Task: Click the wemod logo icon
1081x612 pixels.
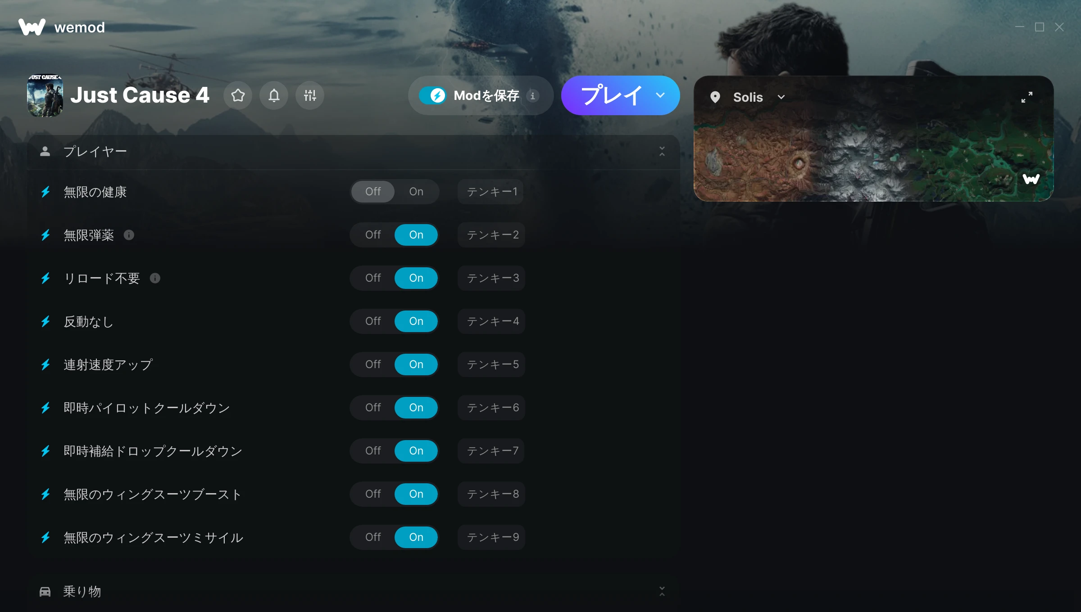Action: (32, 27)
